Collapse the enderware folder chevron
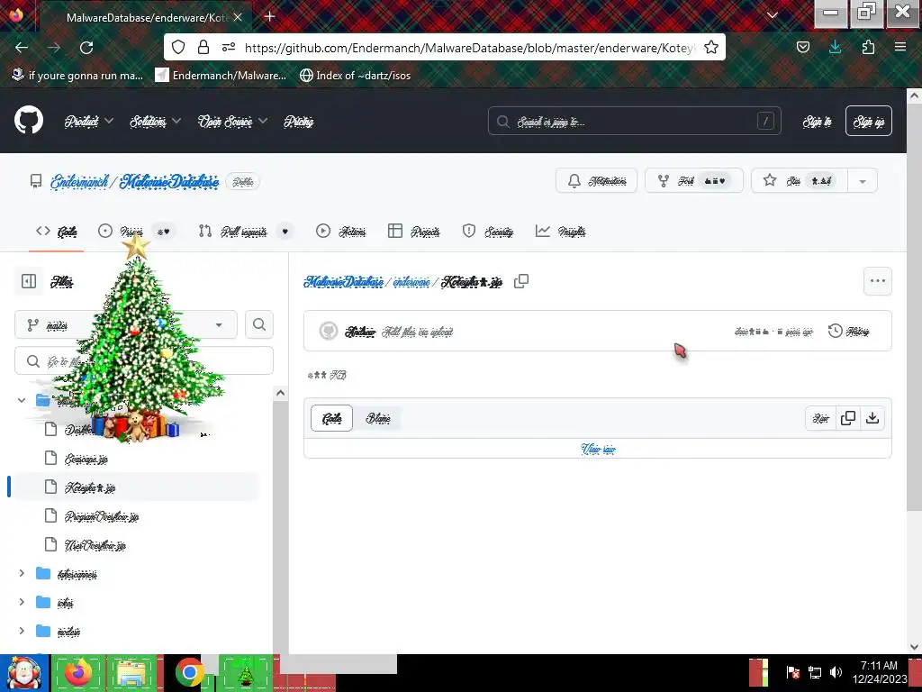The height and width of the screenshot is (692, 922). [x=22, y=400]
